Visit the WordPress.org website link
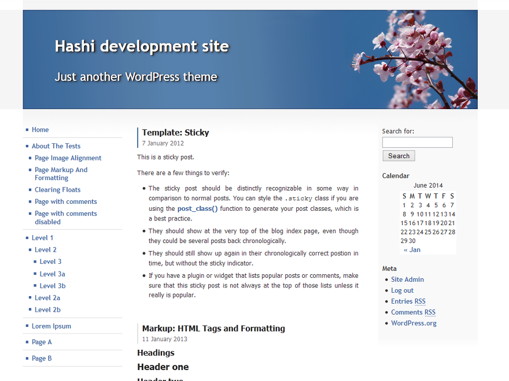Image resolution: width=509 pixels, height=381 pixels. [x=414, y=323]
